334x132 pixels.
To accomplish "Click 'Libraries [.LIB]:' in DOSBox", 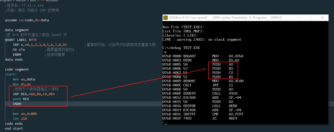I will click(180, 35).
